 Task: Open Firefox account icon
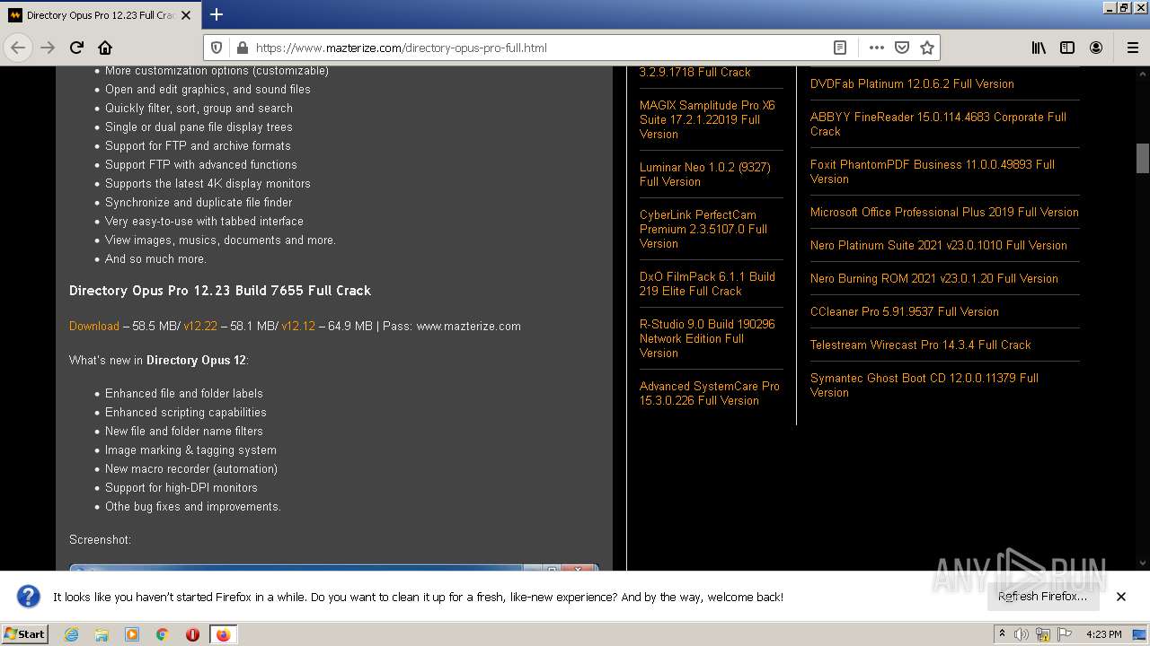coord(1096,48)
